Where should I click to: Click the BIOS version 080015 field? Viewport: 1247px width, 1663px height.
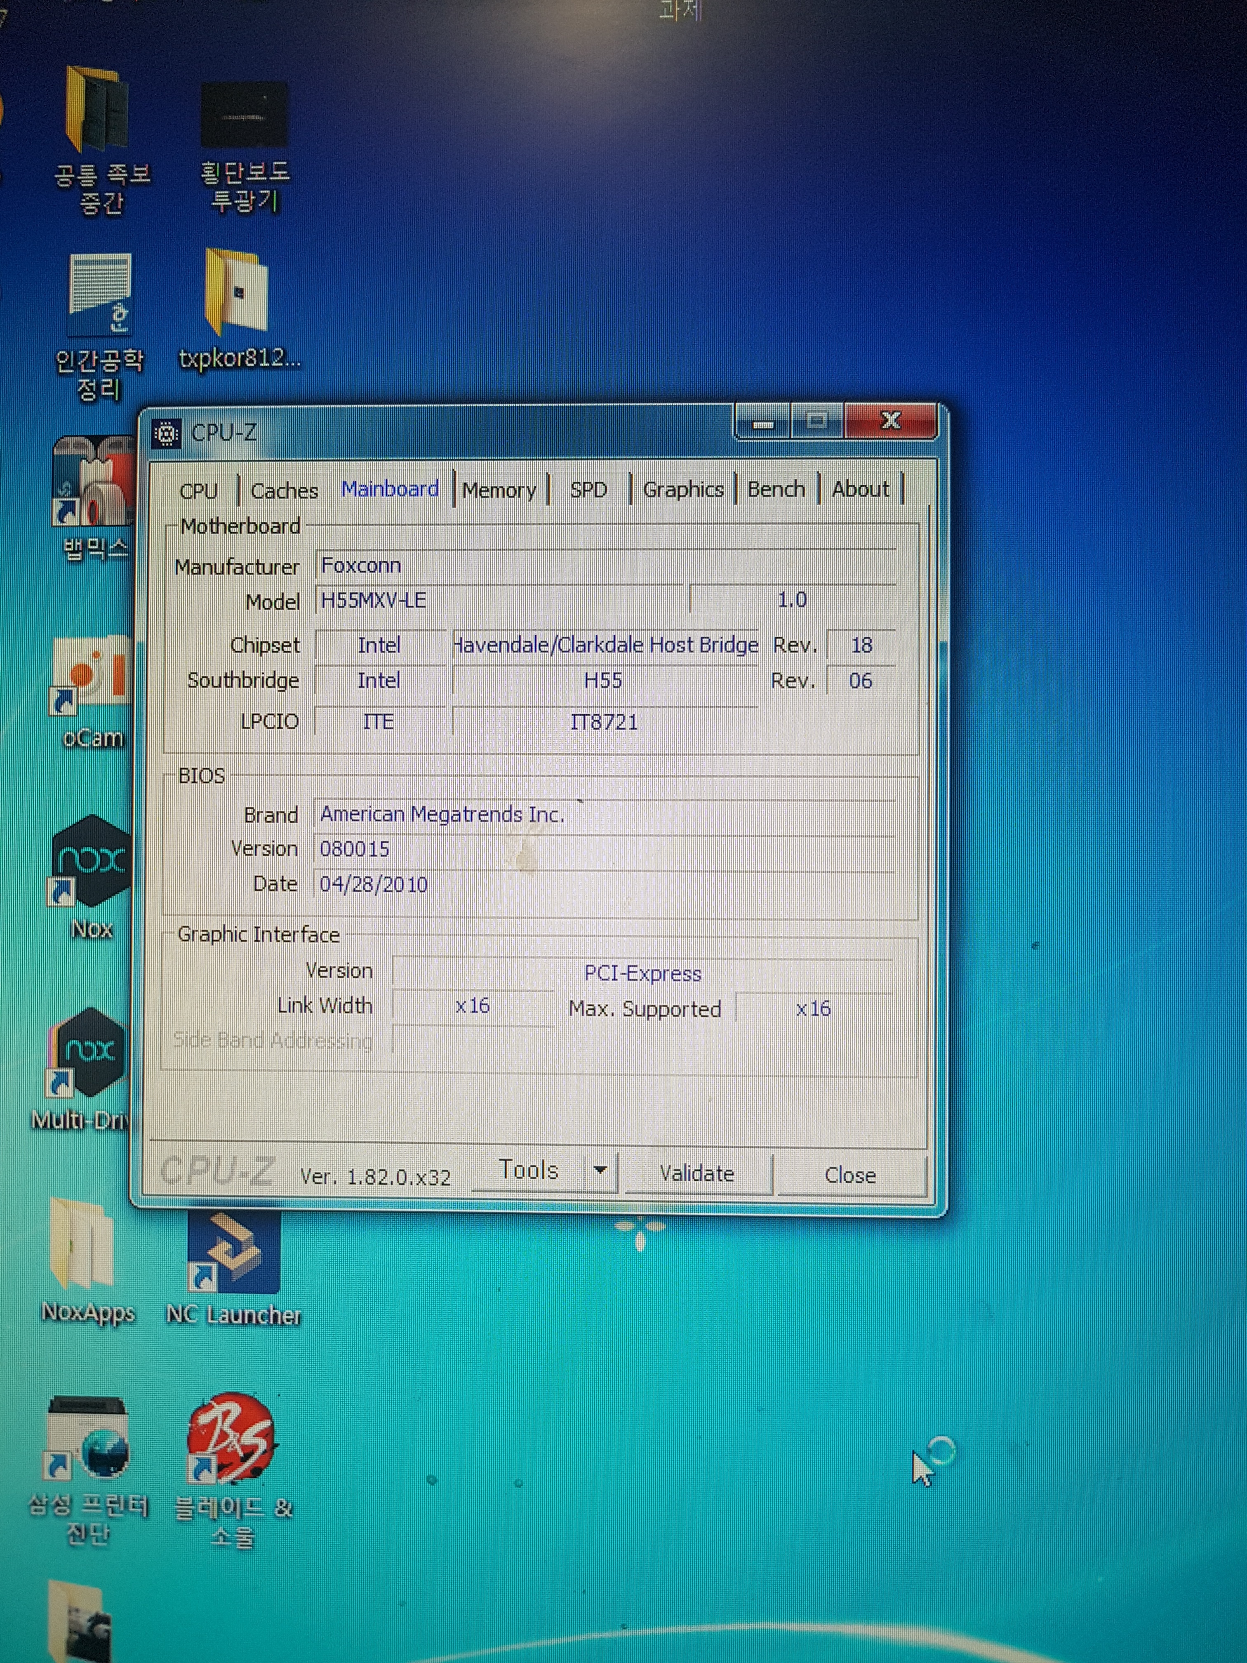pos(604,850)
